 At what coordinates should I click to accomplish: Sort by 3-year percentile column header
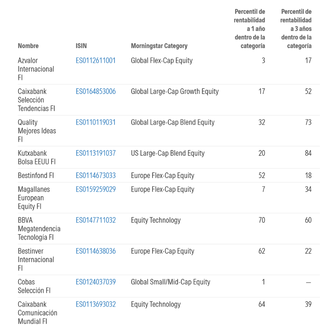pos(296,29)
